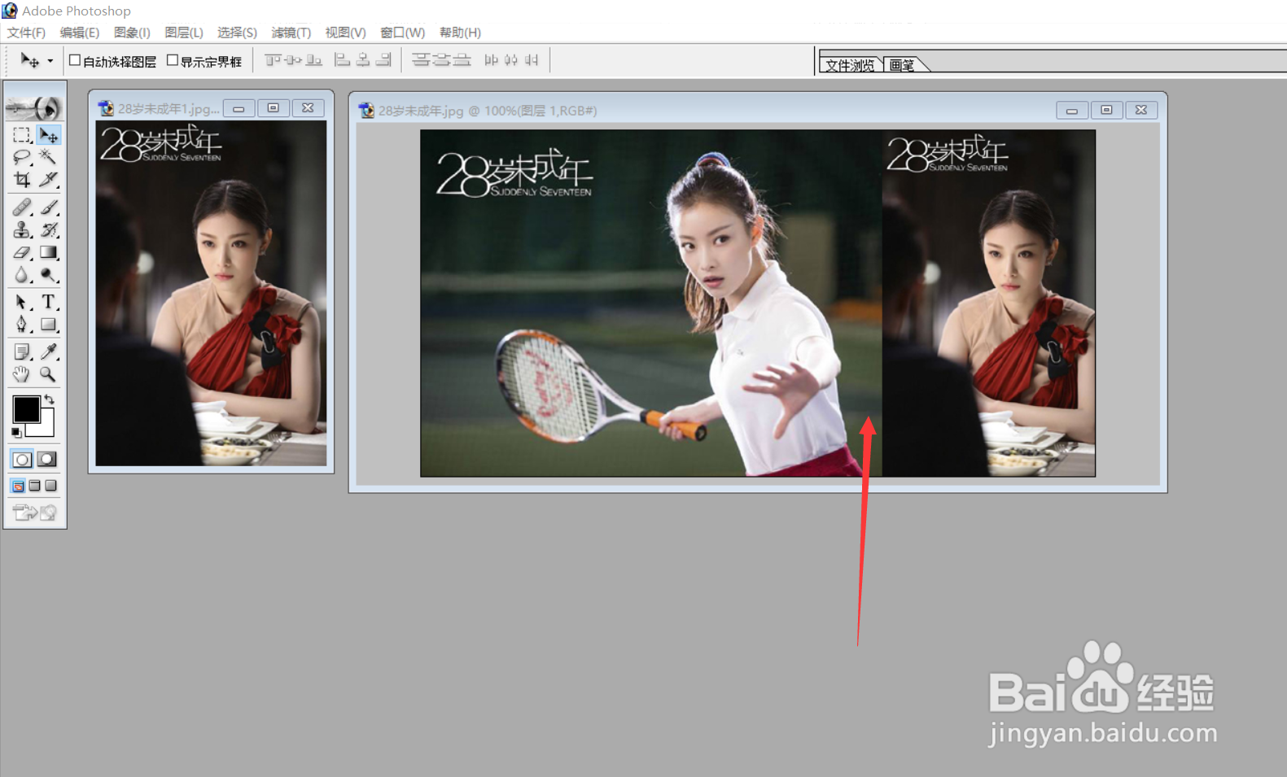Enable the 显示定界框 checkbox
This screenshot has height=777, width=1287.
coord(173,60)
